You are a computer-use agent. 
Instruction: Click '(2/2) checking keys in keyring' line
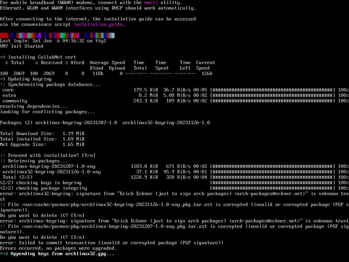41,183
